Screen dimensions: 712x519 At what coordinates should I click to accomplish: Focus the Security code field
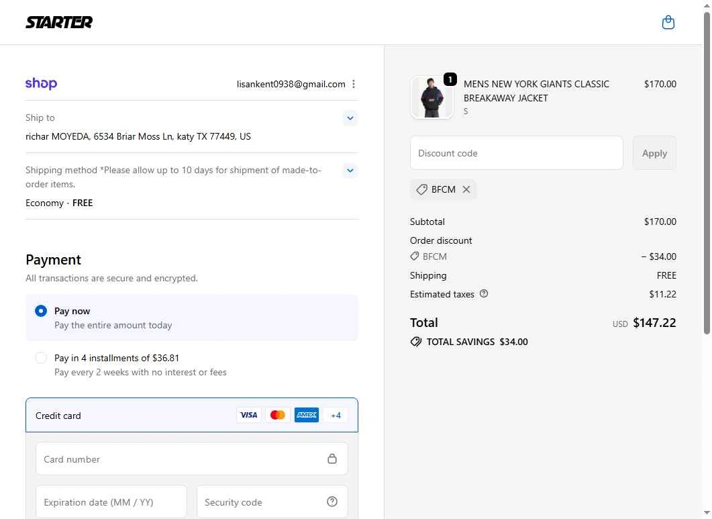click(272, 502)
